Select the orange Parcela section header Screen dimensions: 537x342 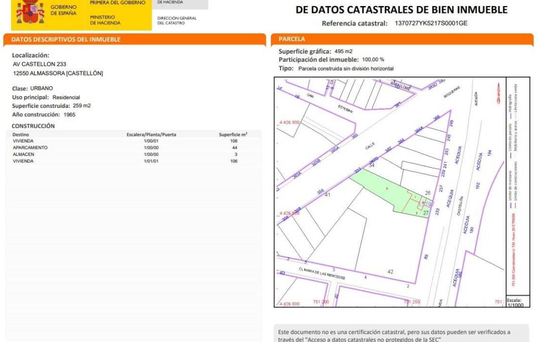click(x=292, y=39)
